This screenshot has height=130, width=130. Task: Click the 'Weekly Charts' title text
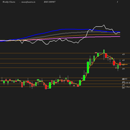pos(9,2)
